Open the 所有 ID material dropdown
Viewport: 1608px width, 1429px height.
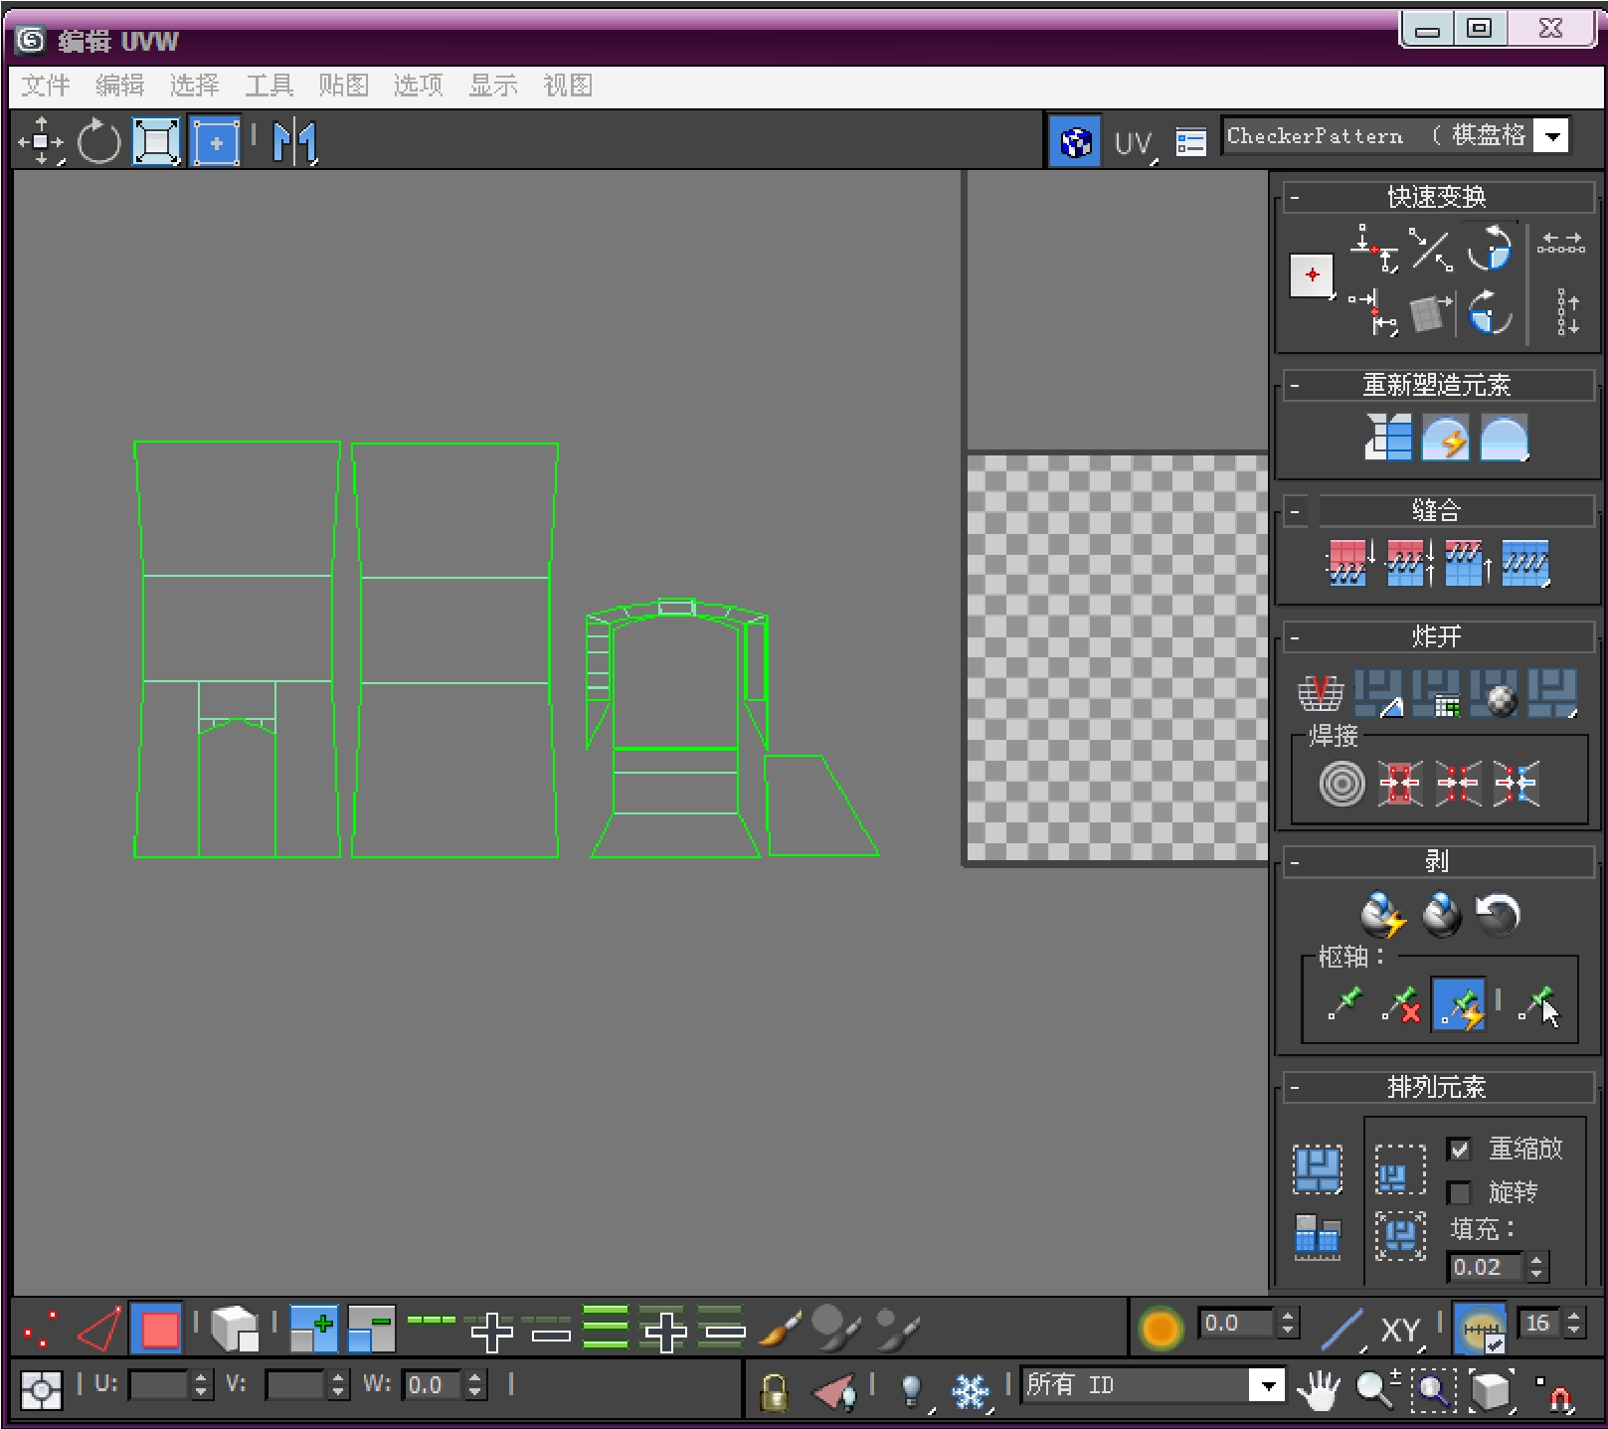pyautogui.click(x=1153, y=1385)
